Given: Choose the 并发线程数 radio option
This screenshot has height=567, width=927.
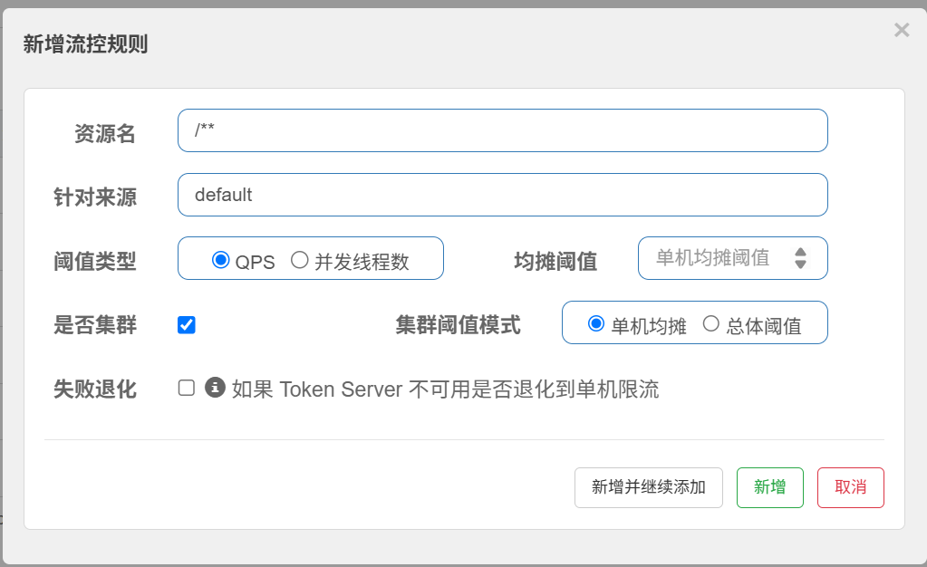Looking at the screenshot, I should point(300,261).
